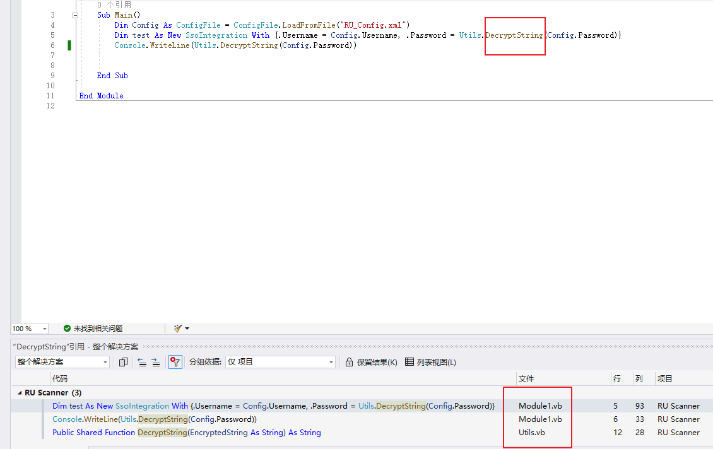Click Utils.vb in the file column
Viewport: 713px width, 449px height.
(531, 432)
